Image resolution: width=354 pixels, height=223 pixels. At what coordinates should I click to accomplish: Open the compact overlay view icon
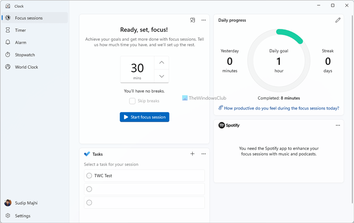[193, 20]
